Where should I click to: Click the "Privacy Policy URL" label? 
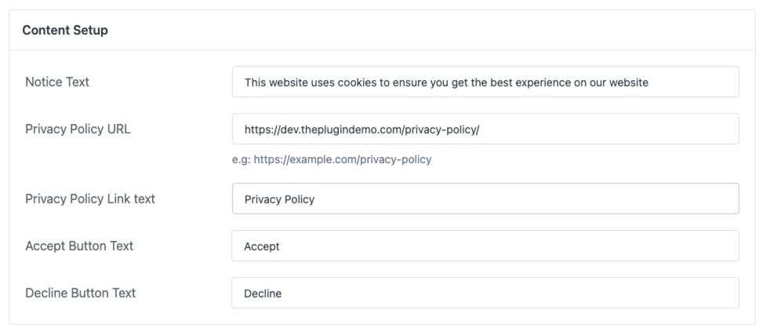pyautogui.click(x=78, y=129)
